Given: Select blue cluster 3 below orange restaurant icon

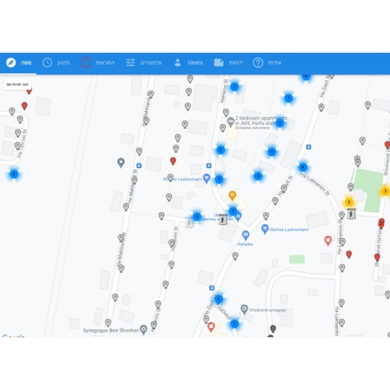Looking at the screenshot, I should click(x=233, y=211).
